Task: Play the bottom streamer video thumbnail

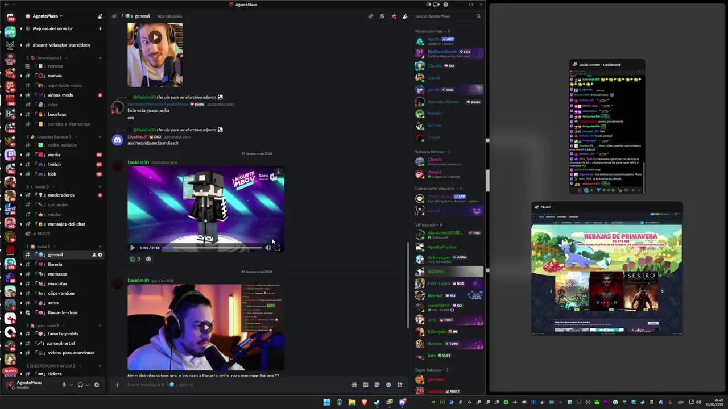Action: (205, 327)
